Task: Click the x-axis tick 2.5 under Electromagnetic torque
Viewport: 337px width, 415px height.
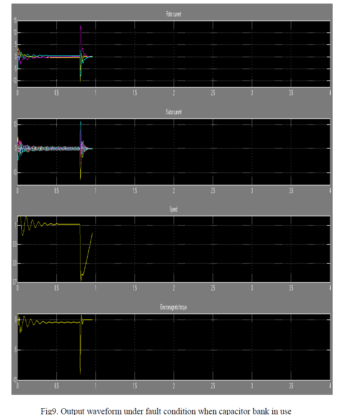Action: [213, 386]
